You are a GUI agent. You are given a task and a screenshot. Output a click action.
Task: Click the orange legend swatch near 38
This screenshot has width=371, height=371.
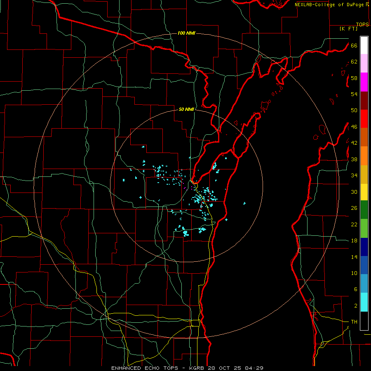tap(364, 156)
